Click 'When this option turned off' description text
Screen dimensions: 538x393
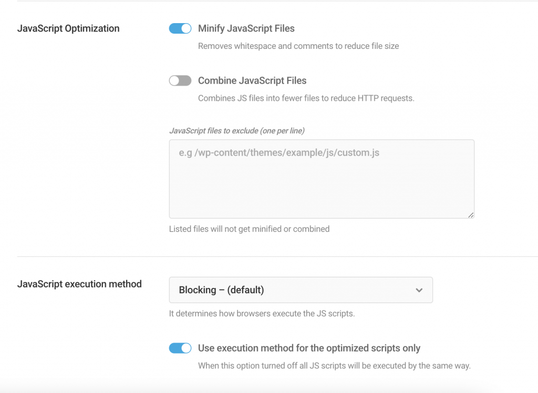click(334, 366)
